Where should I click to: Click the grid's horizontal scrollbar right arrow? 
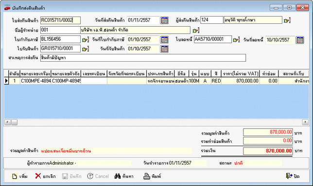(305, 122)
